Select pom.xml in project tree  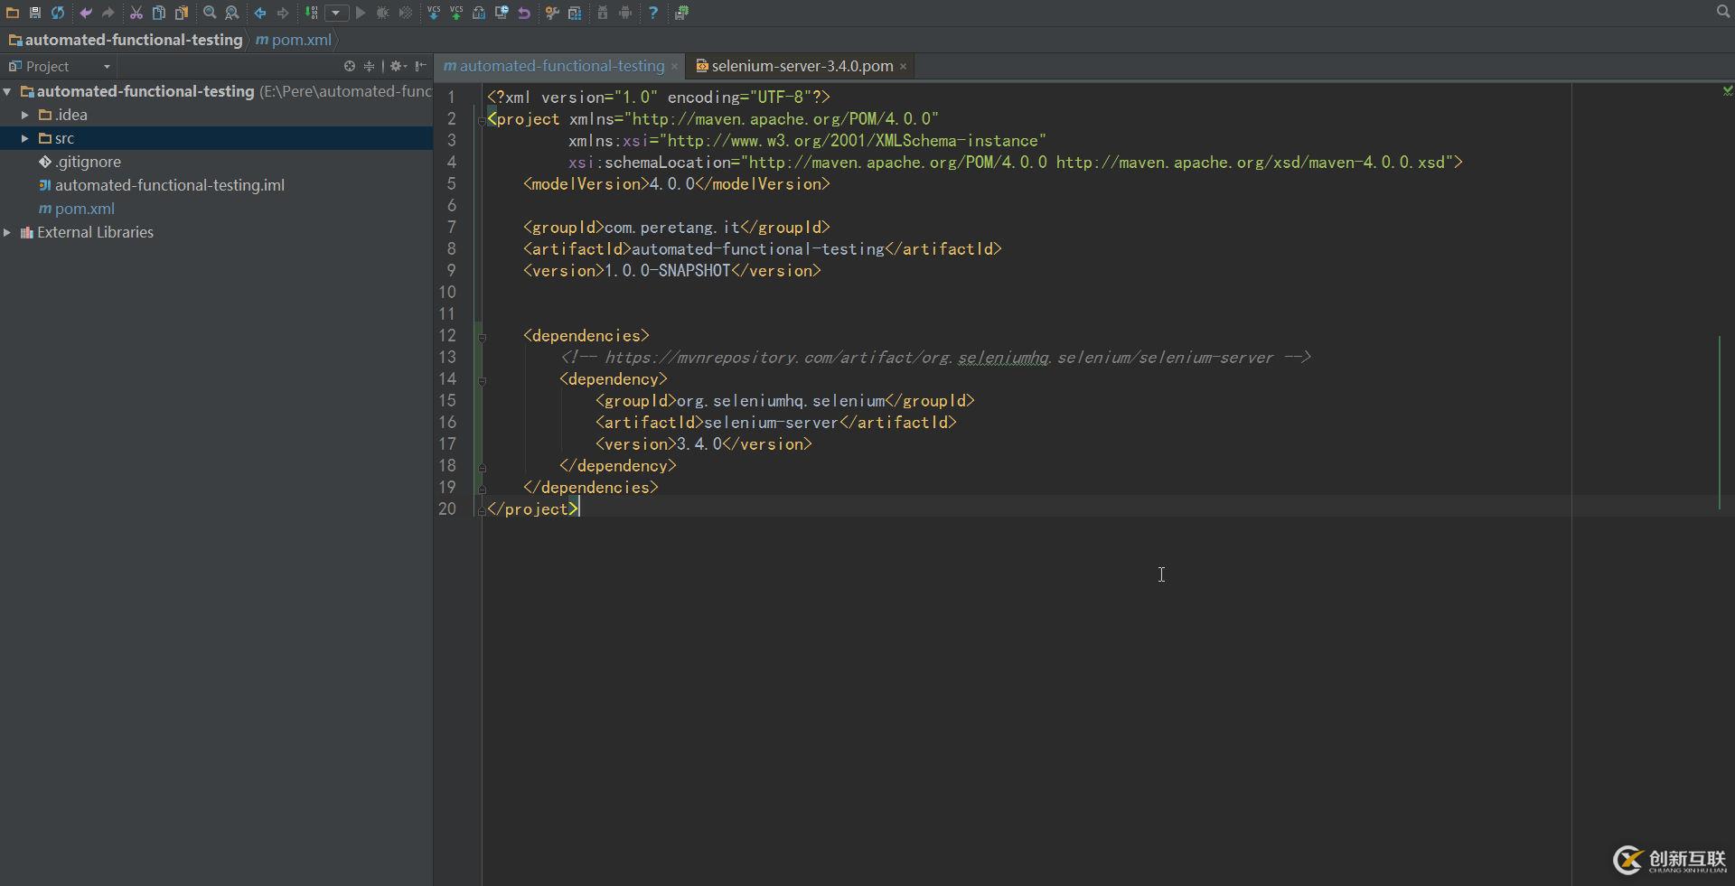tap(77, 209)
